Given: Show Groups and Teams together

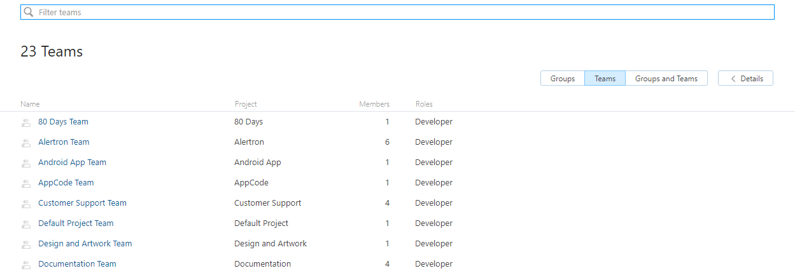Looking at the screenshot, I should [666, 78].
